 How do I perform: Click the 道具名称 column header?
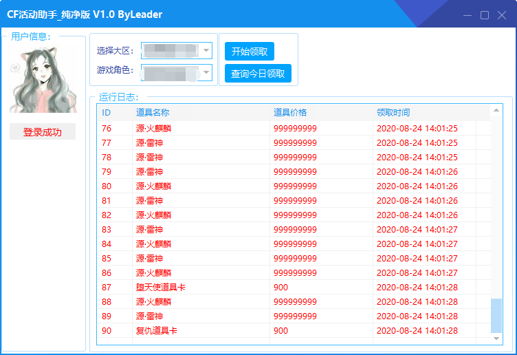[153, 113]
